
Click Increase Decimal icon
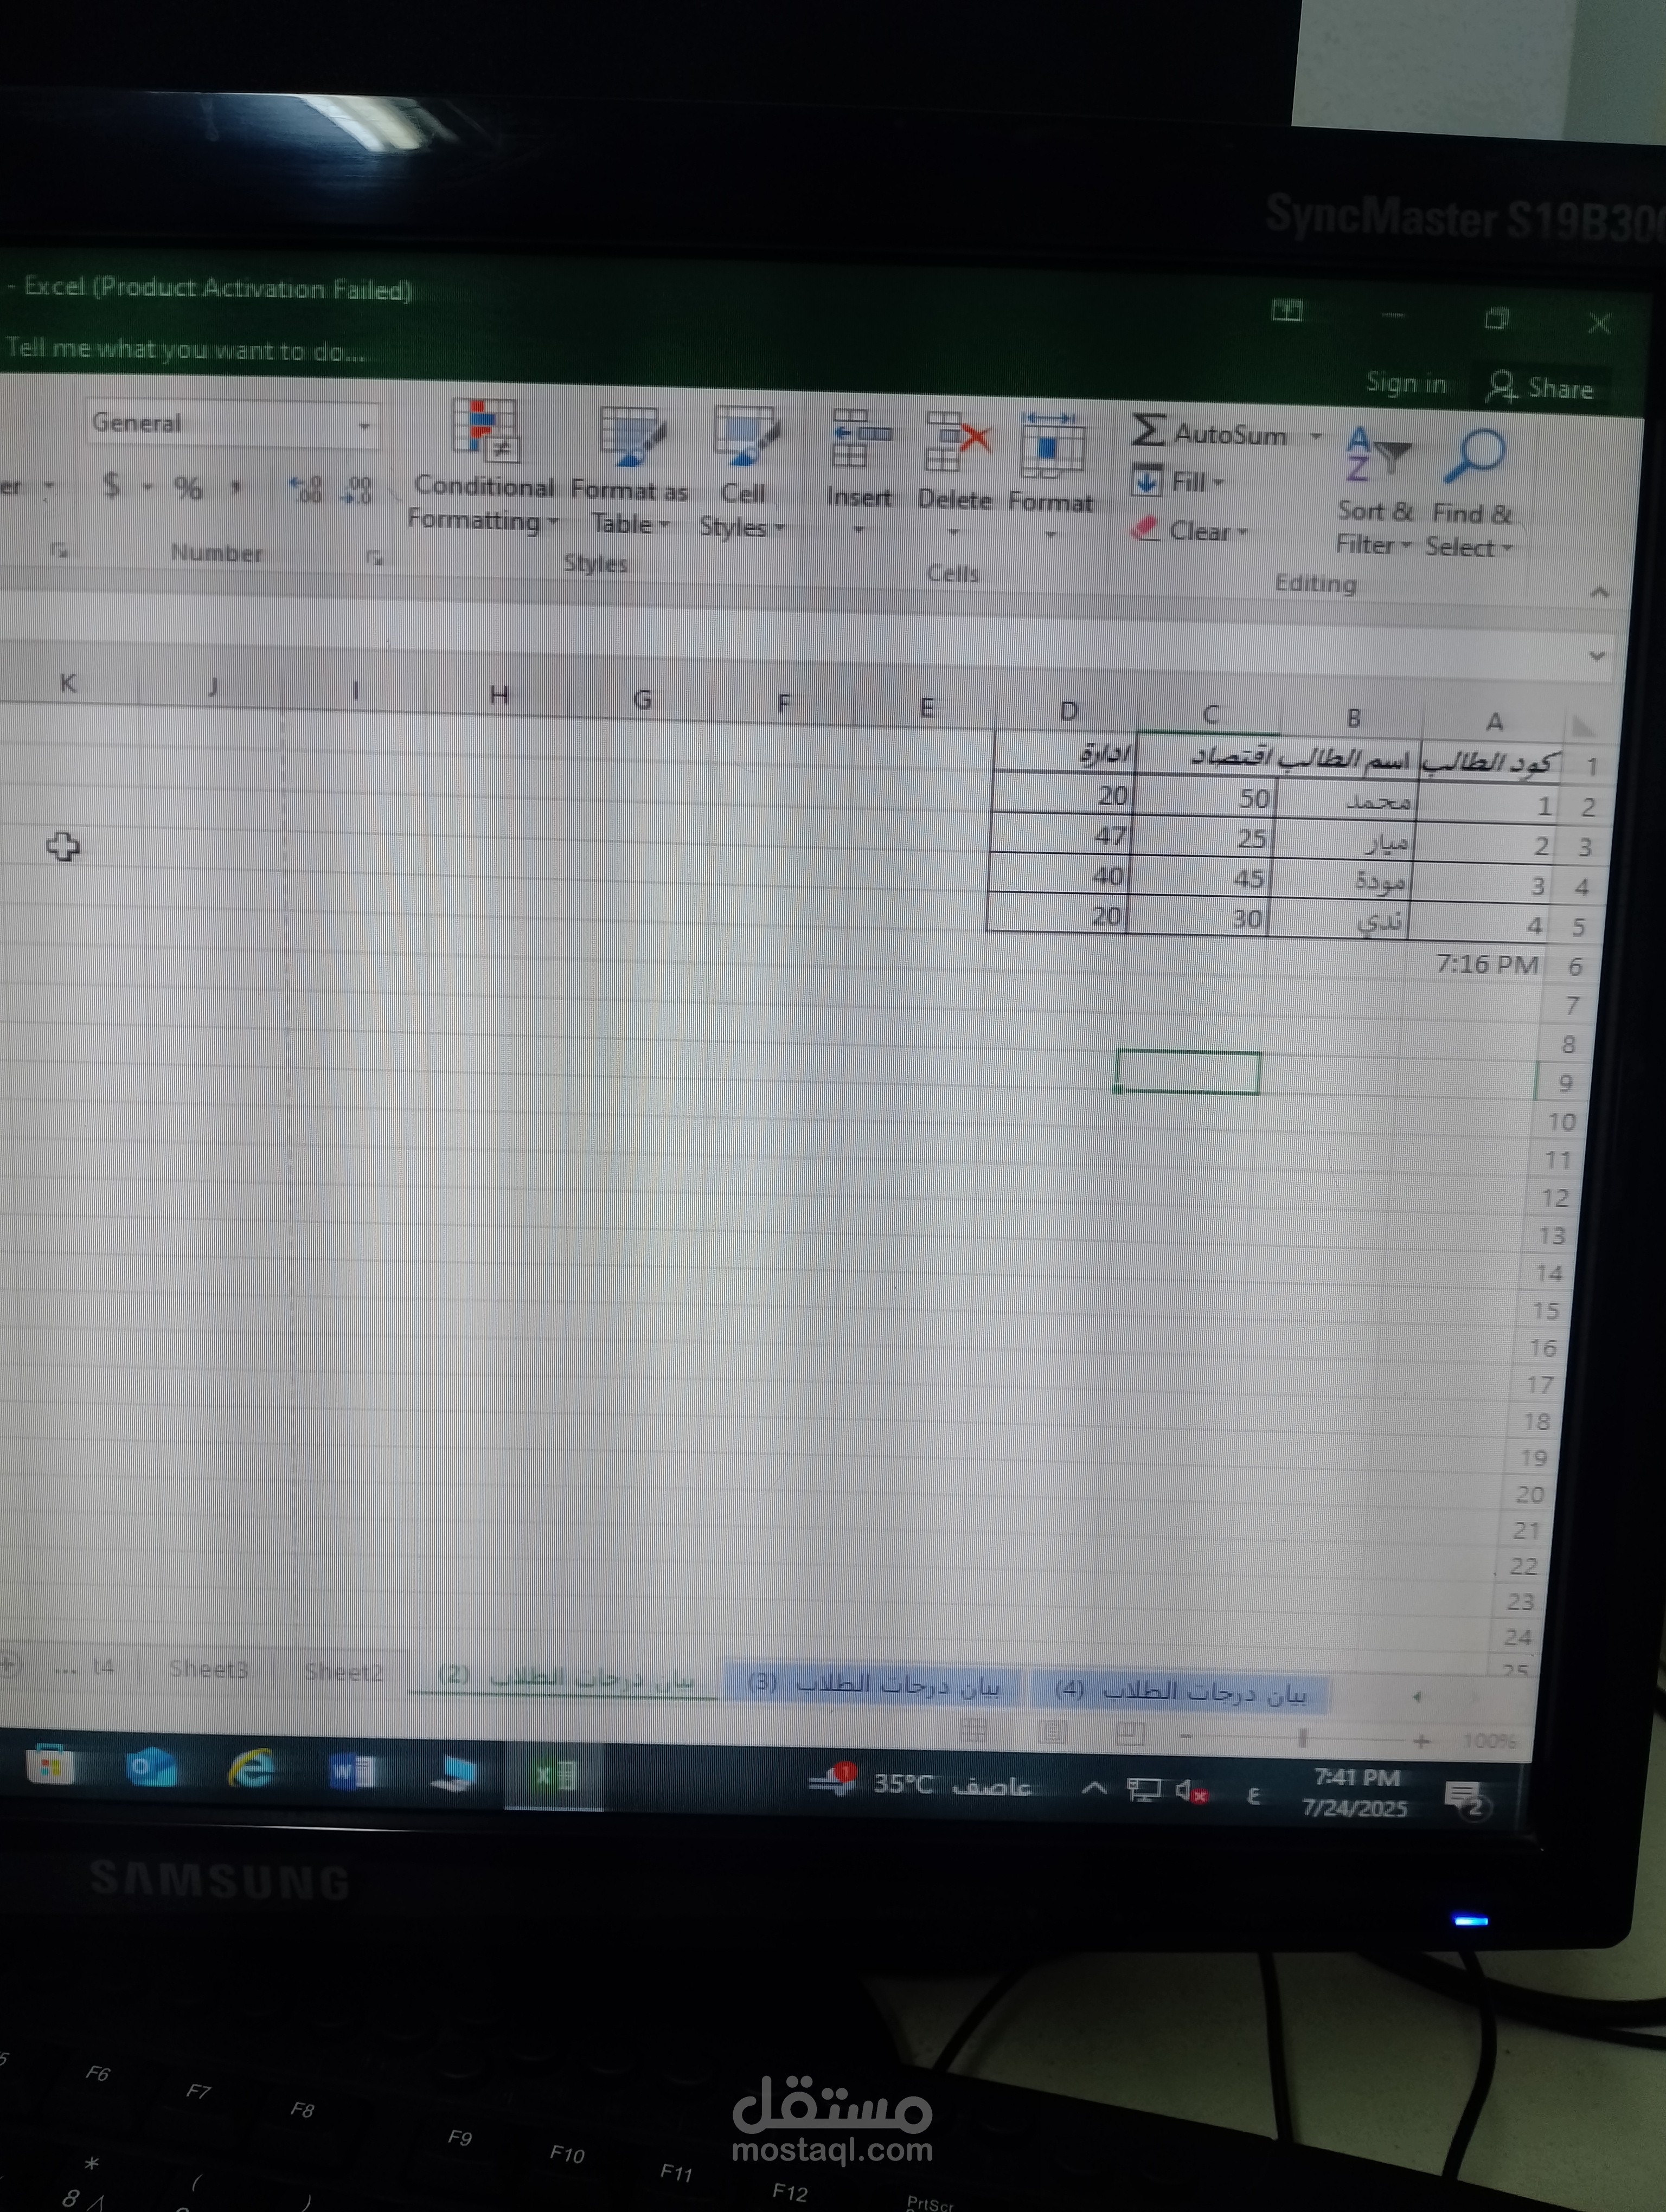pyautogui.click(x=306, y=489)
